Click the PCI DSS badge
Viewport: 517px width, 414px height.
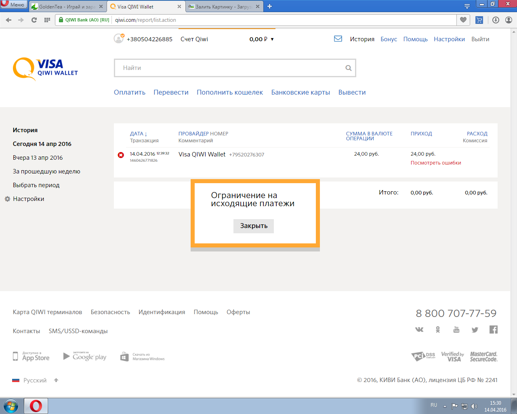pos(423,356)
